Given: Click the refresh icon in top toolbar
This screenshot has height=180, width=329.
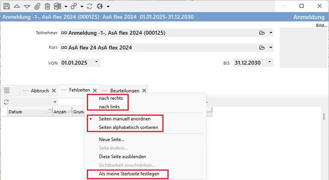Looking at the screenshot, I should pos(90,6).
